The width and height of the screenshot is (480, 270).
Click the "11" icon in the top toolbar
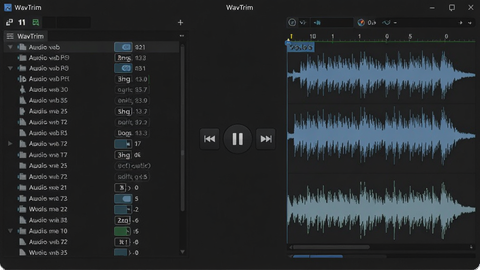(x=22, y=22)
